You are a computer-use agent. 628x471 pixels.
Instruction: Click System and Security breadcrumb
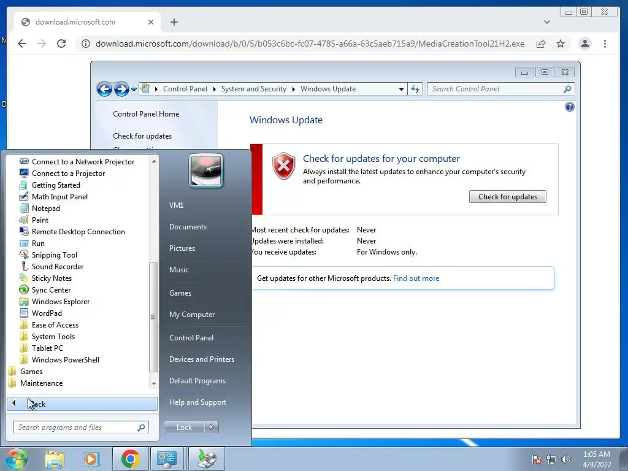pyautogui.click(x=253, y=89)
